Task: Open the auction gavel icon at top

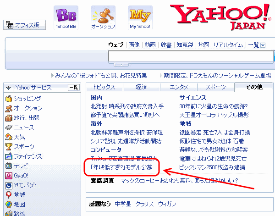Action: 103,18
